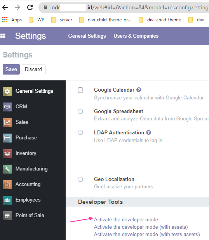This screenshot has height=240, width=209.
Task: Click the browser forward arrow
Action: (17, 7)
